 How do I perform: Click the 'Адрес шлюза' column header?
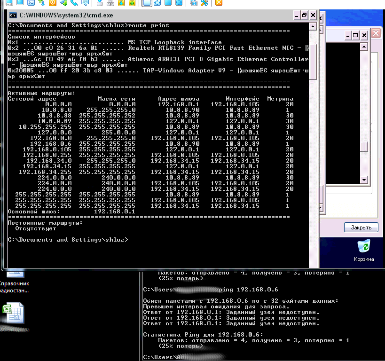179,99
